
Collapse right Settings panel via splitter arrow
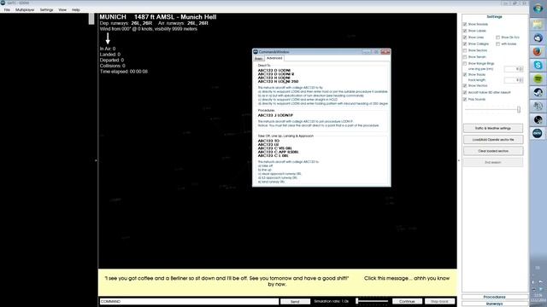(x=459, y=160)
